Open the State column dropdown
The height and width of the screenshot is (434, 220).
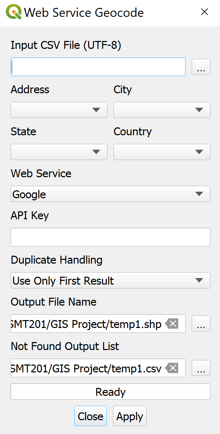pos(59,152)
